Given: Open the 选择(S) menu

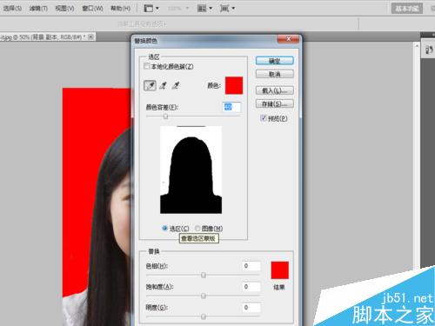Looking at the screenshot, I should tap(12, 8).
